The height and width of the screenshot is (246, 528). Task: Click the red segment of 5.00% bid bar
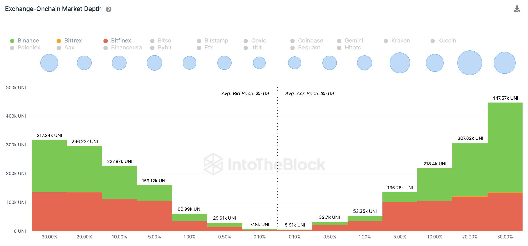(154, 216)
